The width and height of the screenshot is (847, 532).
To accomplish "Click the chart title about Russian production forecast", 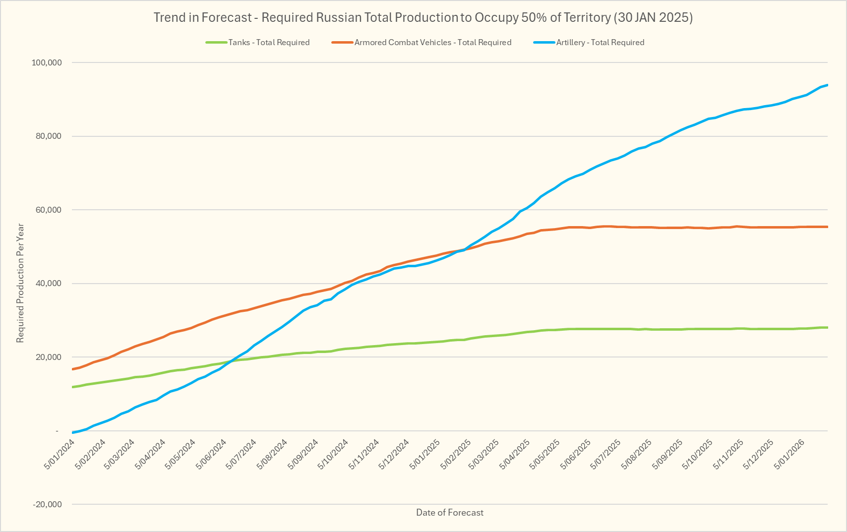I will coord(423,17).
